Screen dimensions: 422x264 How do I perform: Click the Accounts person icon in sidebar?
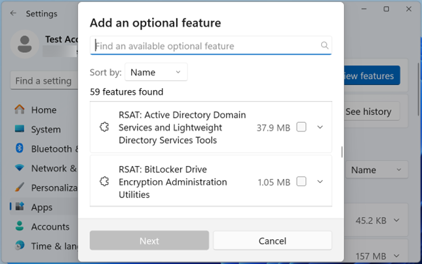[x=20, y=227]
